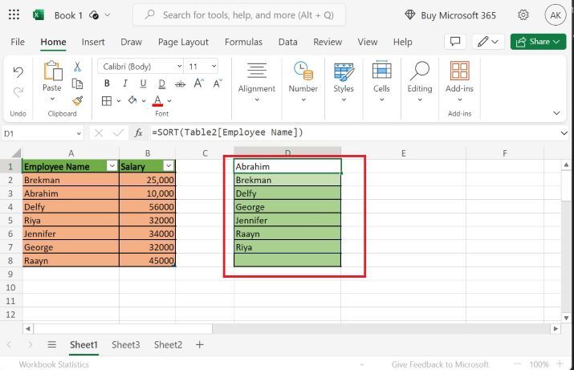
Task: Click the Redo arrow icon
Action: pyautogui.click(x=18, y=91)
